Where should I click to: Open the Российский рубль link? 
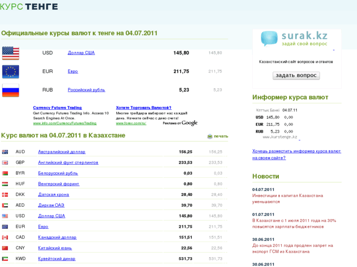click(x=86, y=90)
